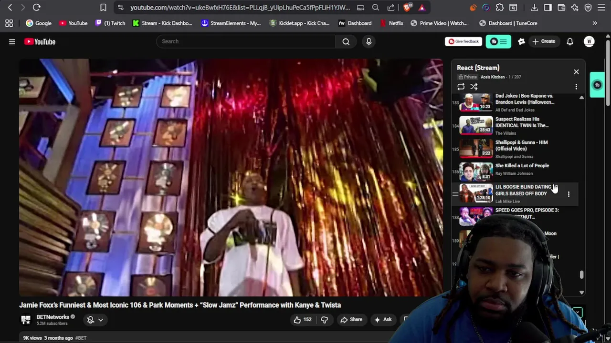Viewport: 611px width, 343px height.
Task: Open playlist more options menu
Action: pos(576,87)
